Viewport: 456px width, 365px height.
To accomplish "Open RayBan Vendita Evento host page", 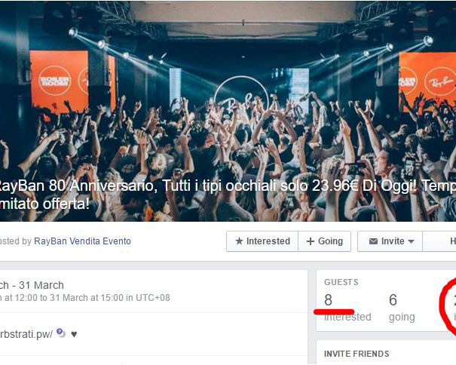I will pos(82,241).
